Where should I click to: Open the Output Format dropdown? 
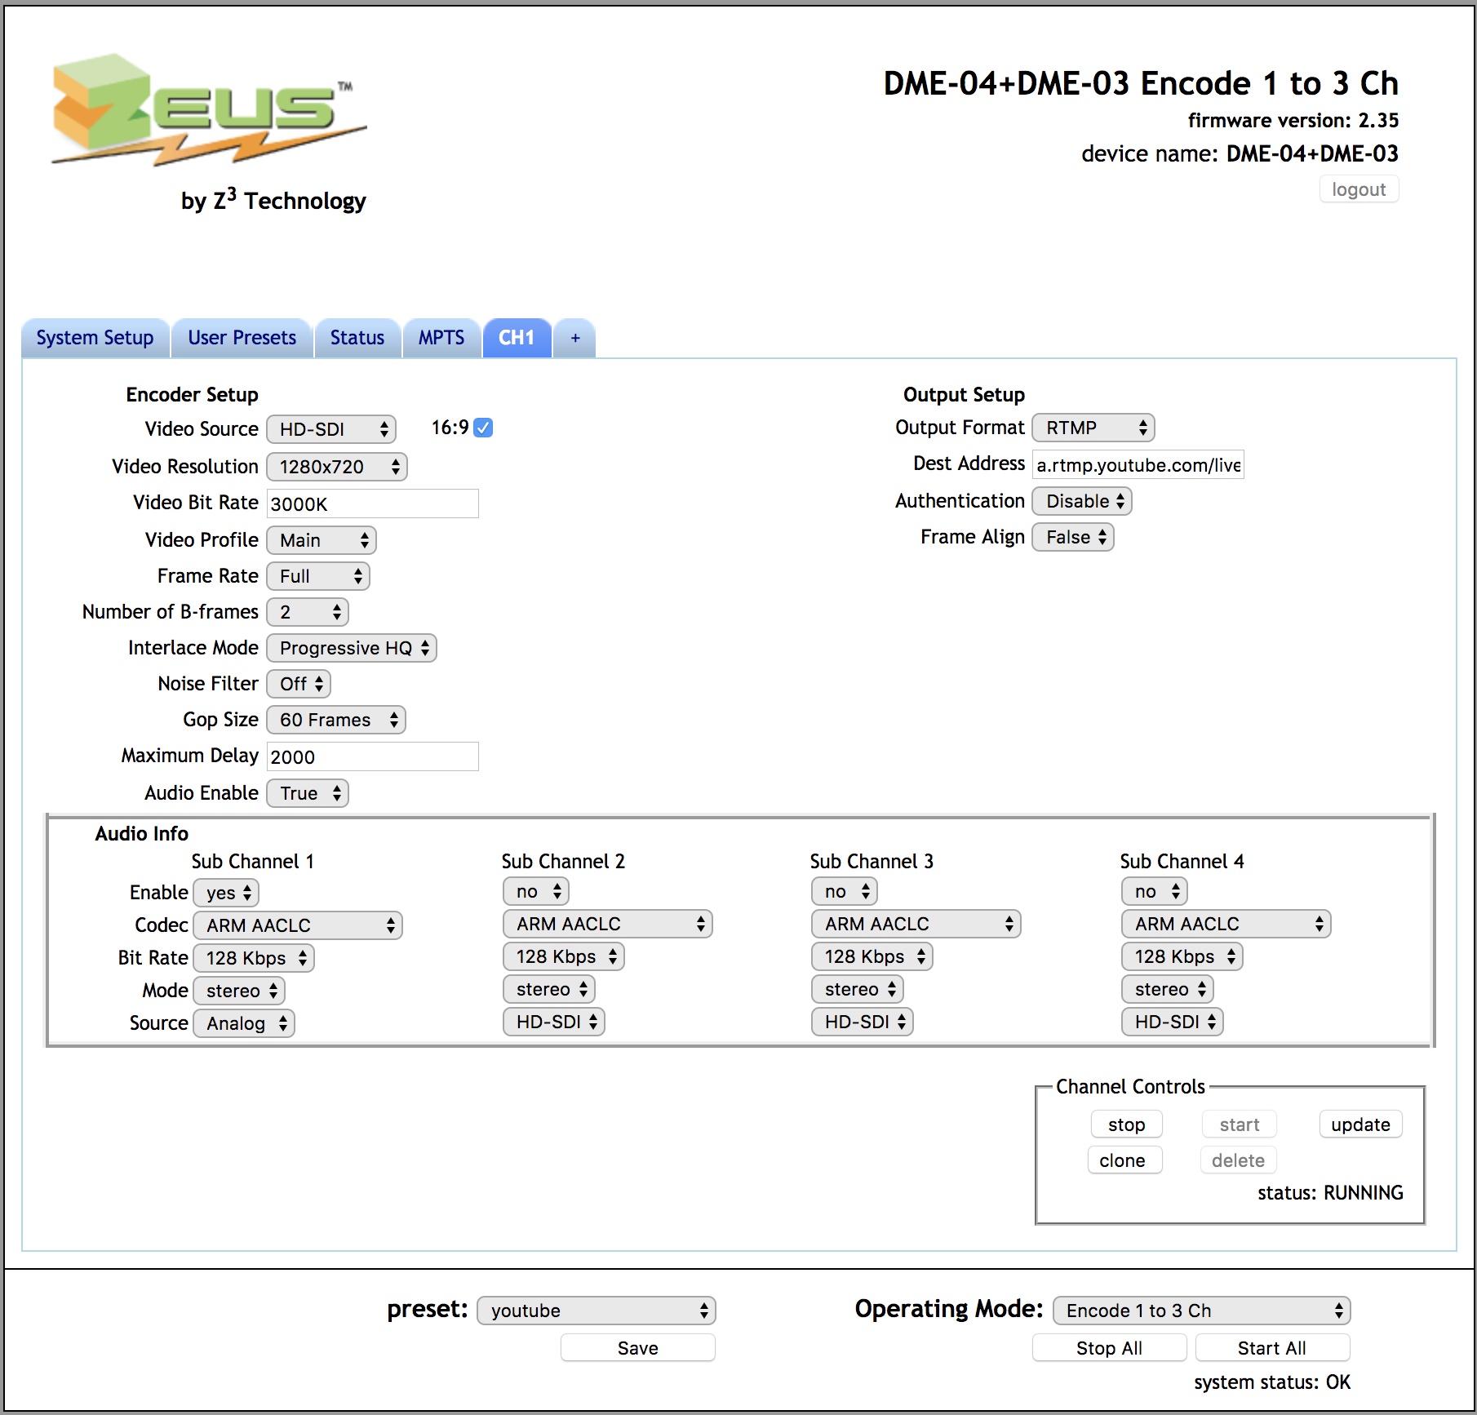pyautogui.click(x=1093, y=428)
